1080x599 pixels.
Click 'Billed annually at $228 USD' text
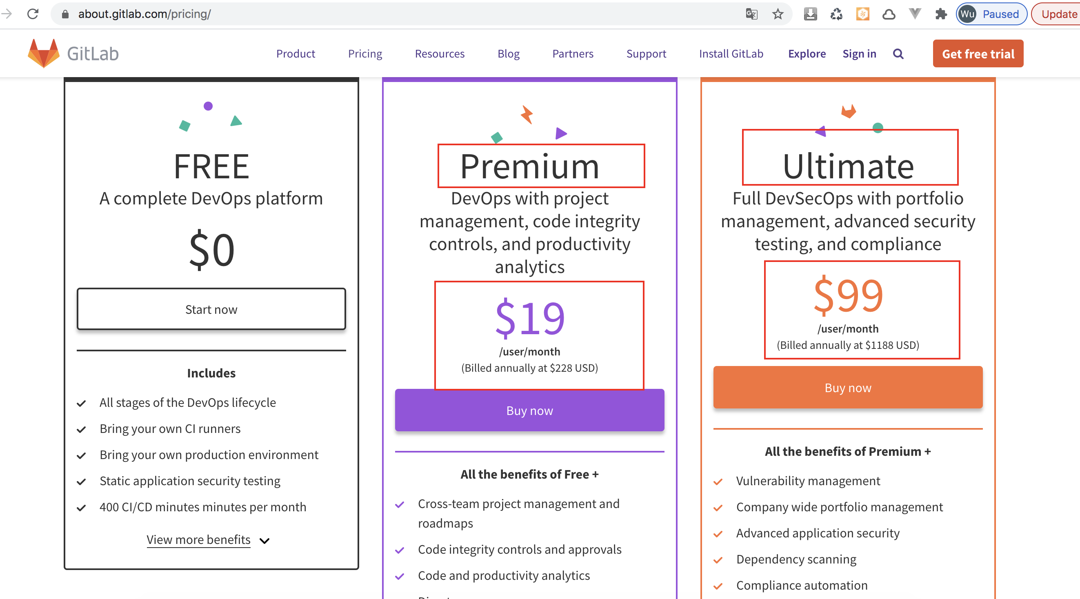pyautogui.click(x=530, y=368)
